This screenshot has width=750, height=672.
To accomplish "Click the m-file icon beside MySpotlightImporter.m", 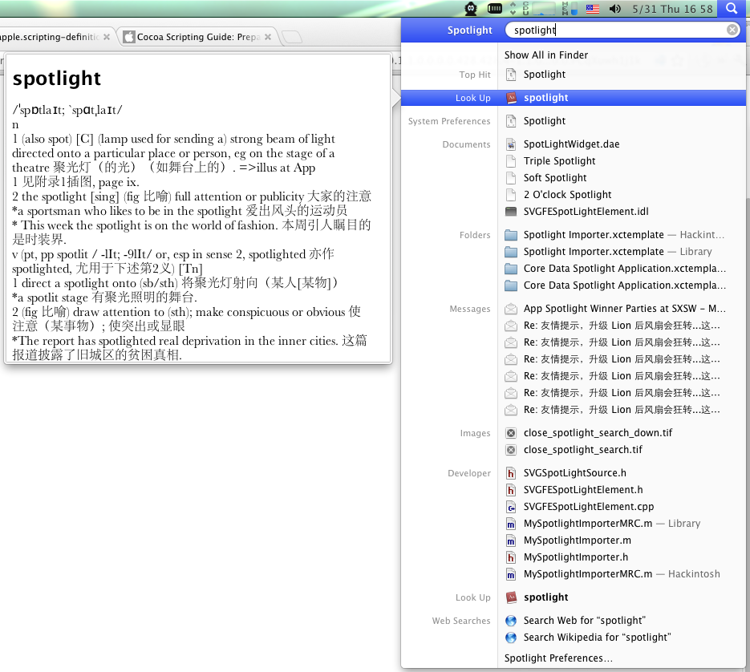I will click(x=511, y=540).
